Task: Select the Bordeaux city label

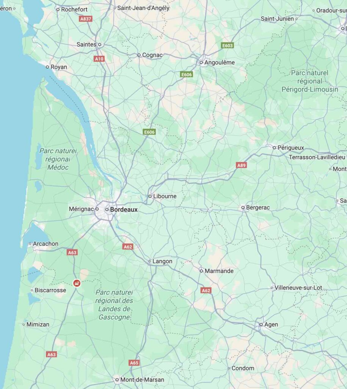Action: click(124, 210)
